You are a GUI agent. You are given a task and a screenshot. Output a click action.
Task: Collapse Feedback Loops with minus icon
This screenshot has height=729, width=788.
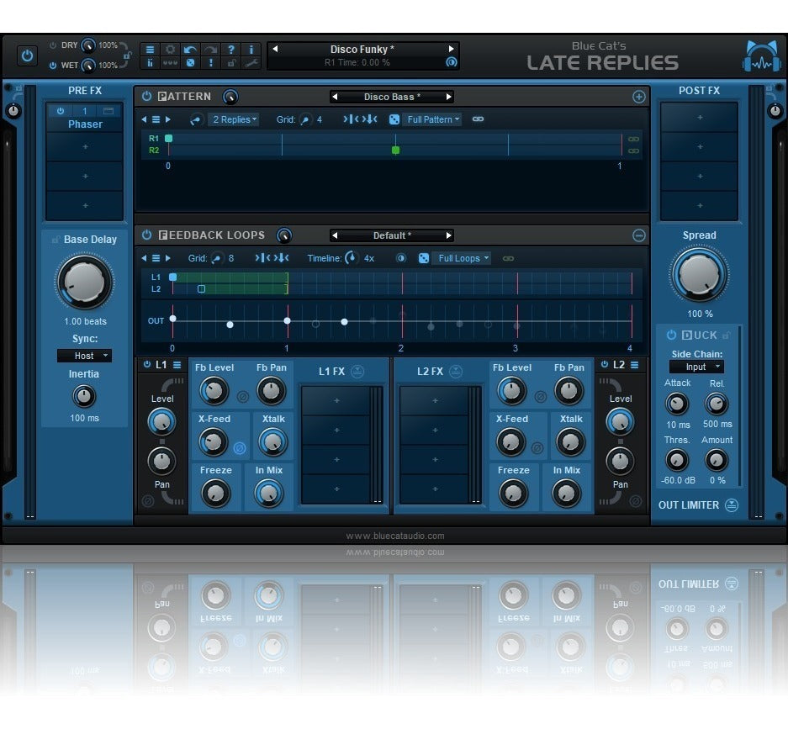(638, 235)
